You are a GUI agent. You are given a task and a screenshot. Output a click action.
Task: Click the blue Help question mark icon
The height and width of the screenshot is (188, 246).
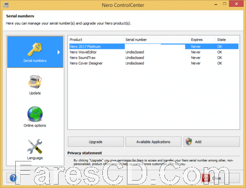tap(13, 178)
